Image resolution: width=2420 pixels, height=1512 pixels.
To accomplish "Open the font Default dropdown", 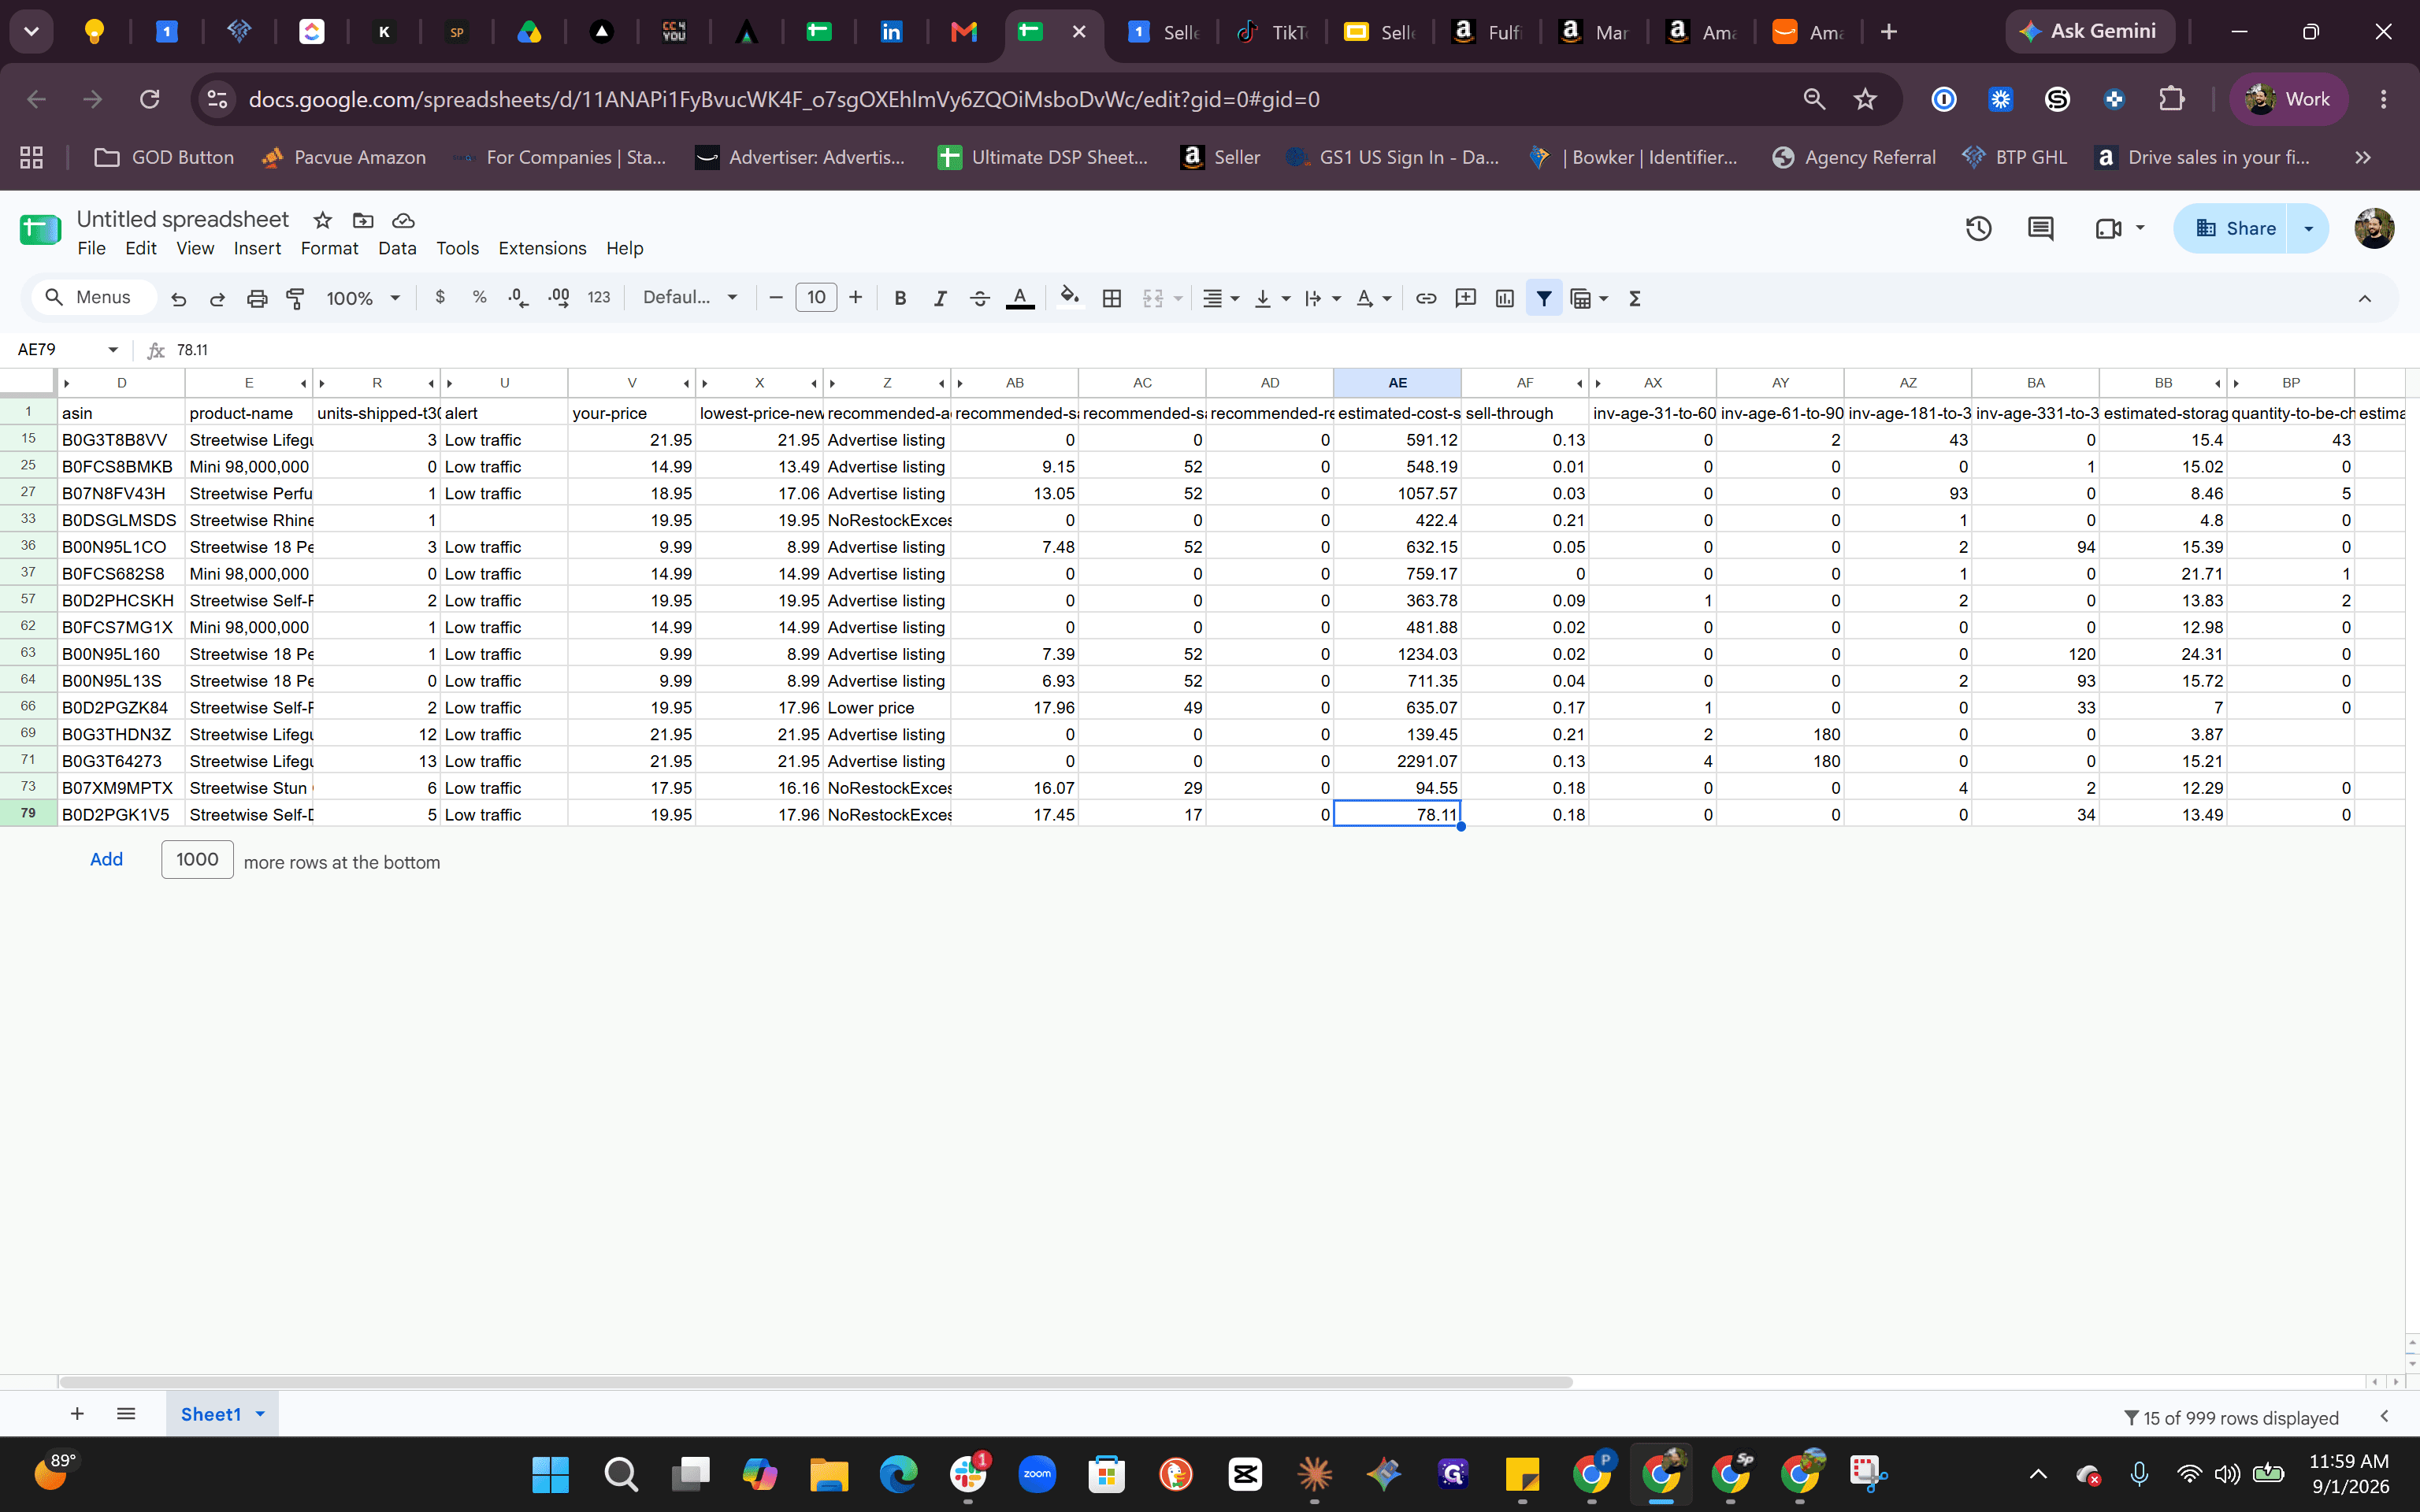I will tap(690, 298).
